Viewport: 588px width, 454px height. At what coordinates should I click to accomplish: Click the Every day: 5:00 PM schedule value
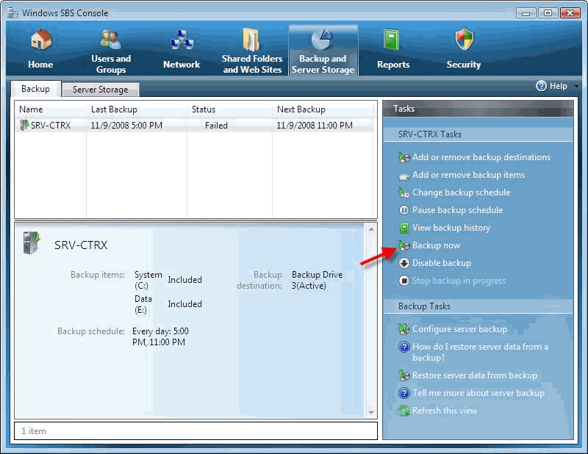160,336
